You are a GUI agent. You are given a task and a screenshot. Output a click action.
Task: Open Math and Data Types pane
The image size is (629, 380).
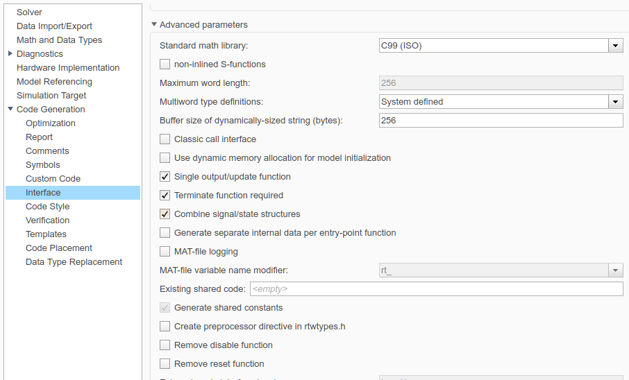click(x=59, y=40)
